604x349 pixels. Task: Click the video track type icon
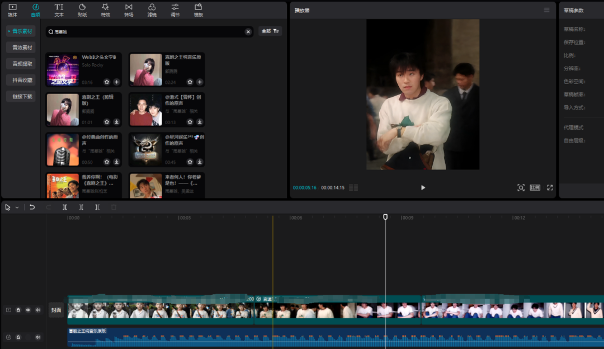point(8,310)
